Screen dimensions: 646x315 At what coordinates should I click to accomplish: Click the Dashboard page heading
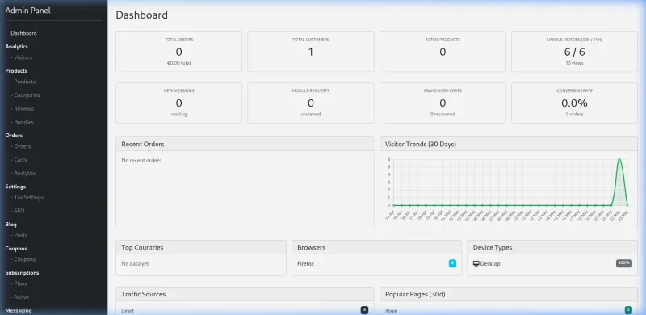click(x=142, y=15)
